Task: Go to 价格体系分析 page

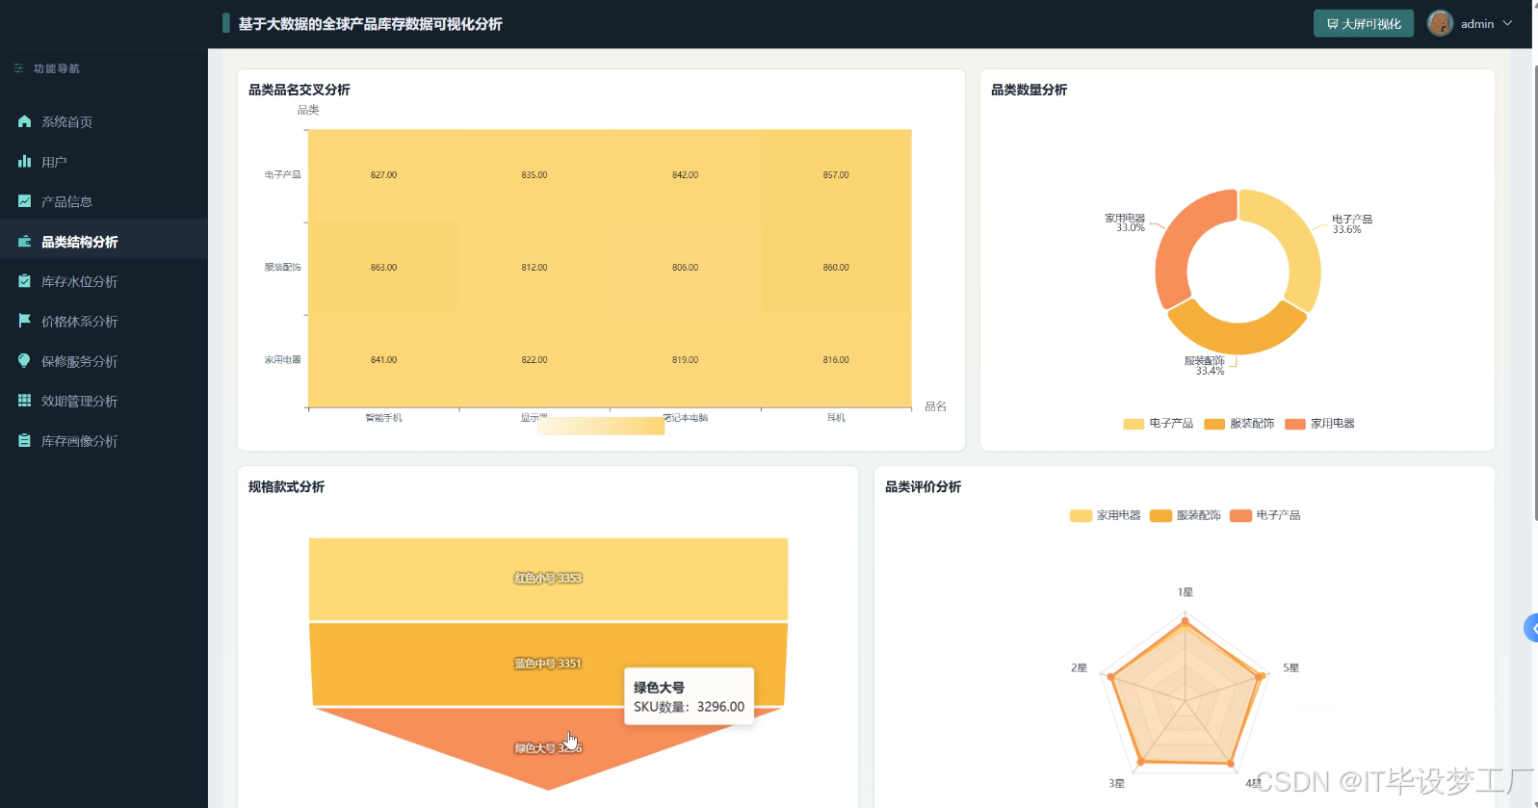Action: click(103, 321)
